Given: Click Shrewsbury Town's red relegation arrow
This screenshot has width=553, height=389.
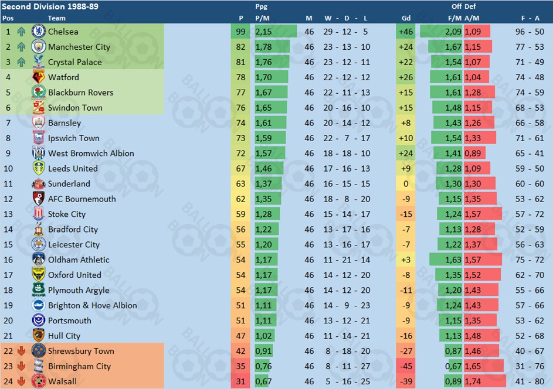Looking at the screenshot, I should tap(21, 351).
